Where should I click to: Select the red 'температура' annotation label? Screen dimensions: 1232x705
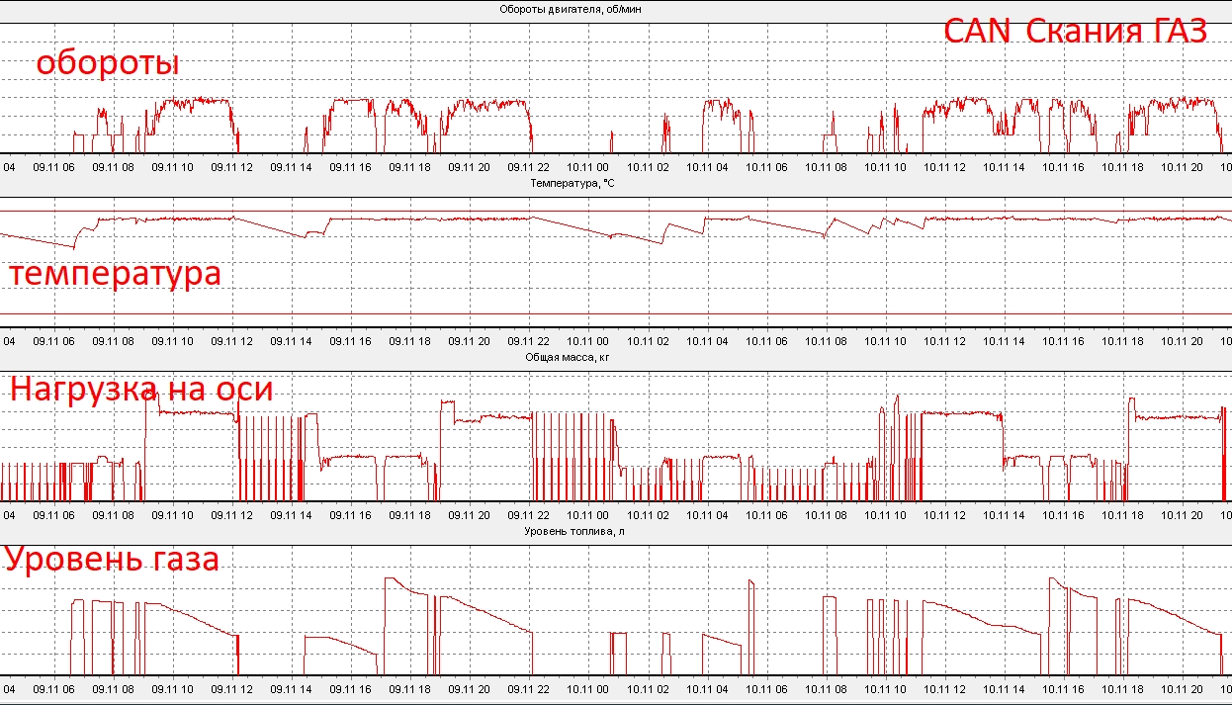115,273
